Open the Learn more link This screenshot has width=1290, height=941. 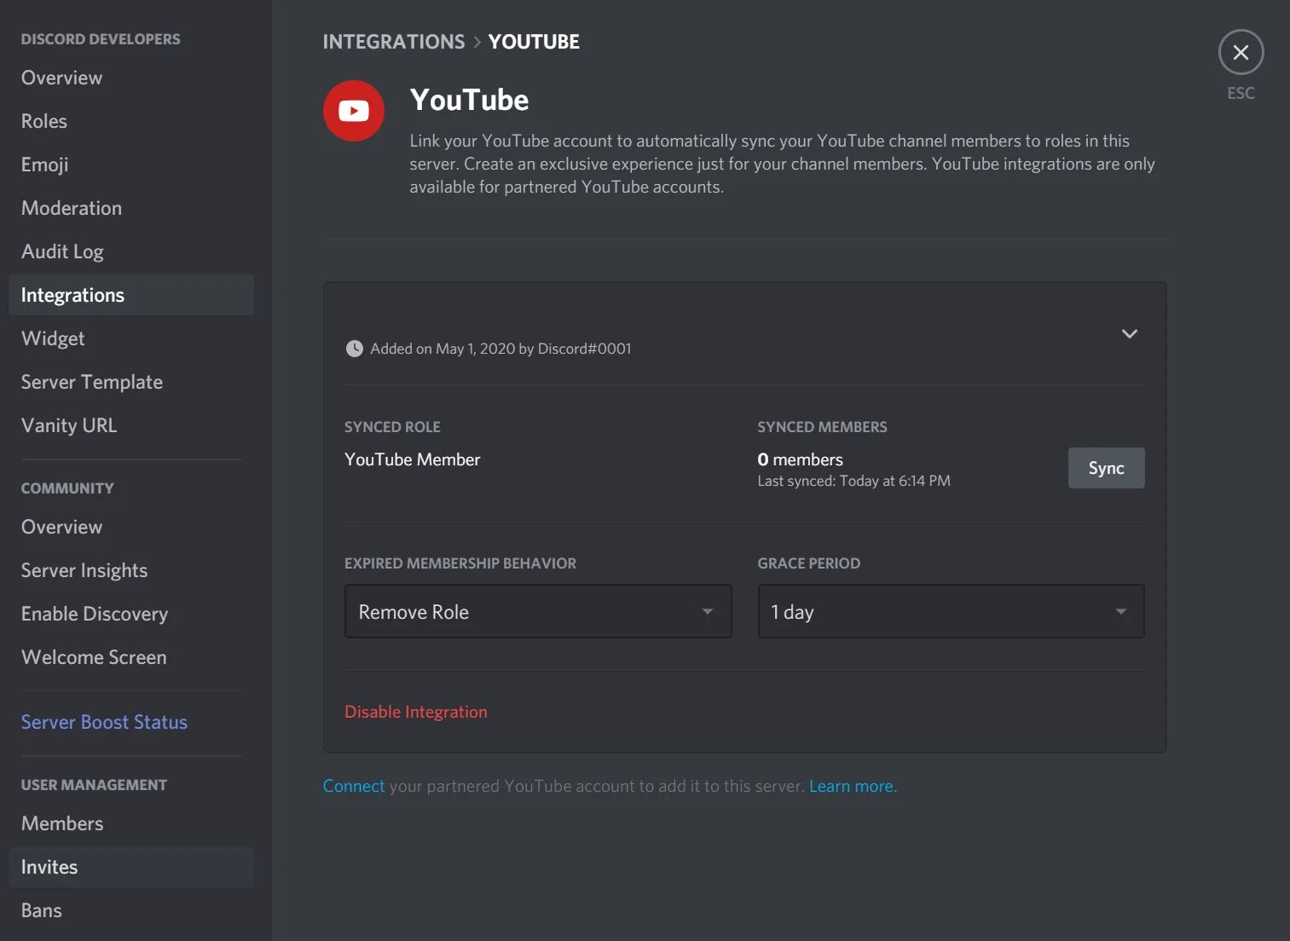(x=851, y=785)
